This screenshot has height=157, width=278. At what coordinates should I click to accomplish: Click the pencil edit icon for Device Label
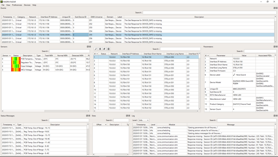234,75
